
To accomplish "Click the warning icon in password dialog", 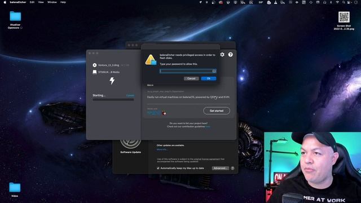I will coord(151,60).
